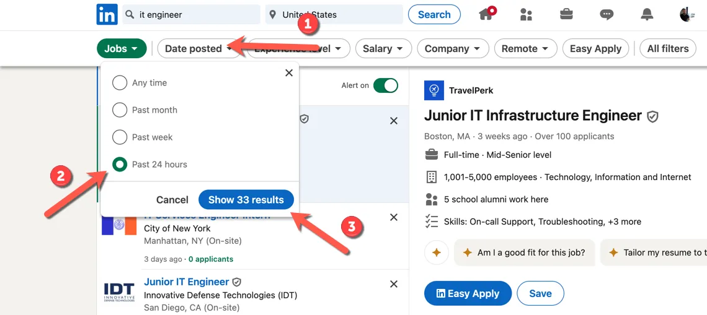The height and width of the screenshot is (315, 707).
Task: Click the AI sparkle assistant icon button
Action: [436, 252]
